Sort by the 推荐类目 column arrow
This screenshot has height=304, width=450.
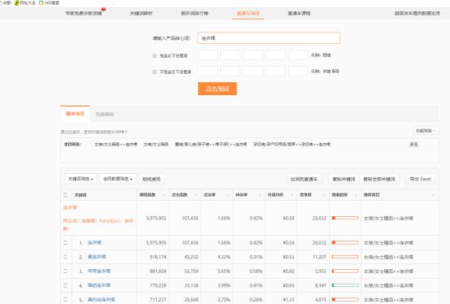click(x=434, y=195)
